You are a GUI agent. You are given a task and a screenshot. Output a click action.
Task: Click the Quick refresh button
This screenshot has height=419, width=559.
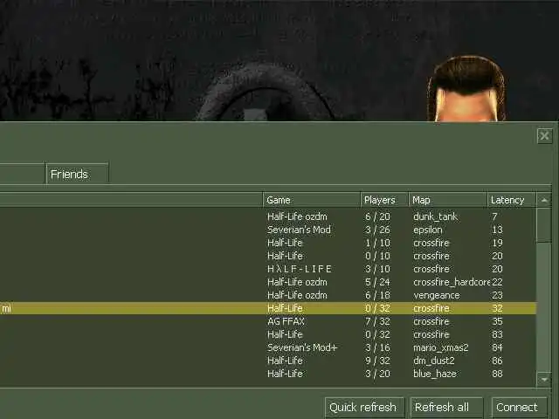(364, 408)
